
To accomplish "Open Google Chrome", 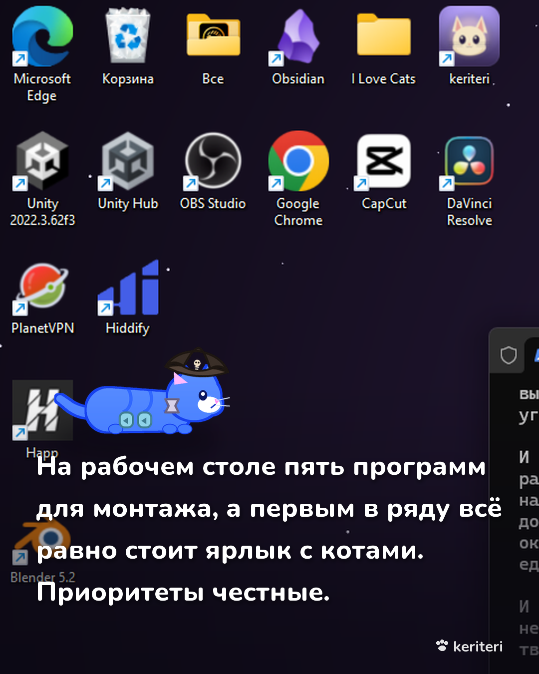I will [298, 161].
